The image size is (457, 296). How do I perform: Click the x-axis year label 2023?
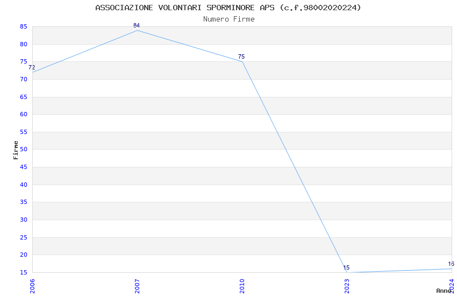click(x=347, y=286)
